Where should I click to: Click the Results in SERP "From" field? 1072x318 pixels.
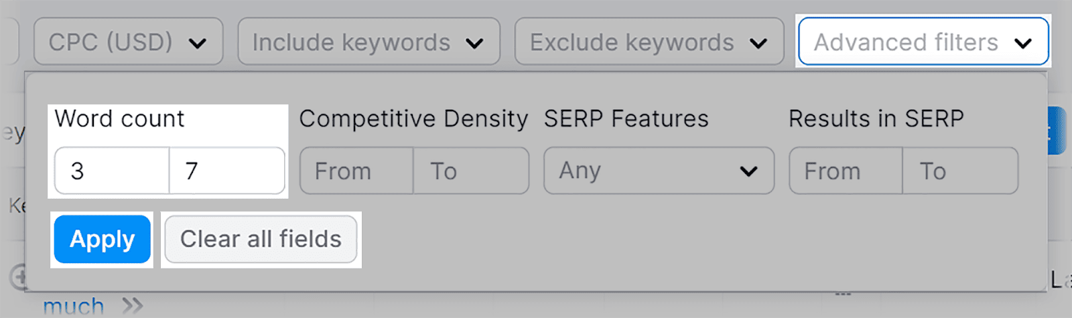(846, 171)
